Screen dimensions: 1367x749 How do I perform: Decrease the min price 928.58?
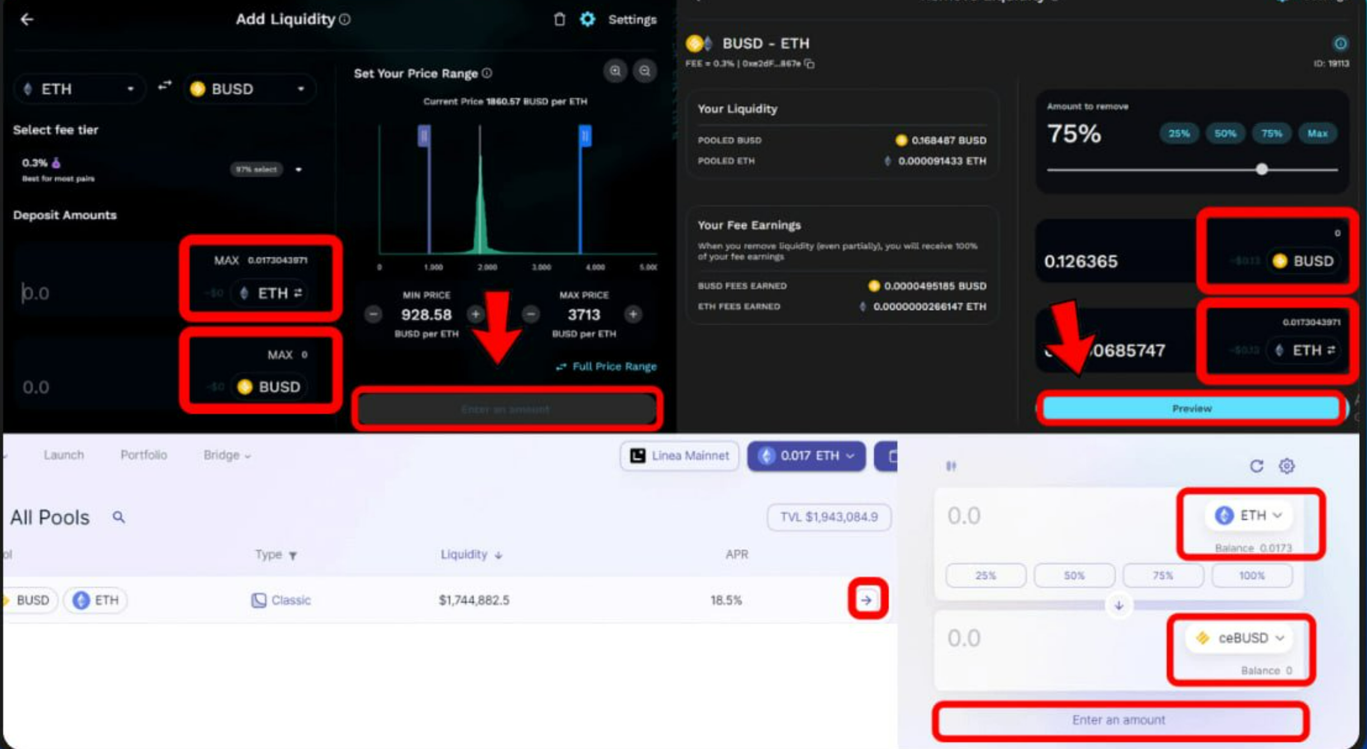point(373,314)
